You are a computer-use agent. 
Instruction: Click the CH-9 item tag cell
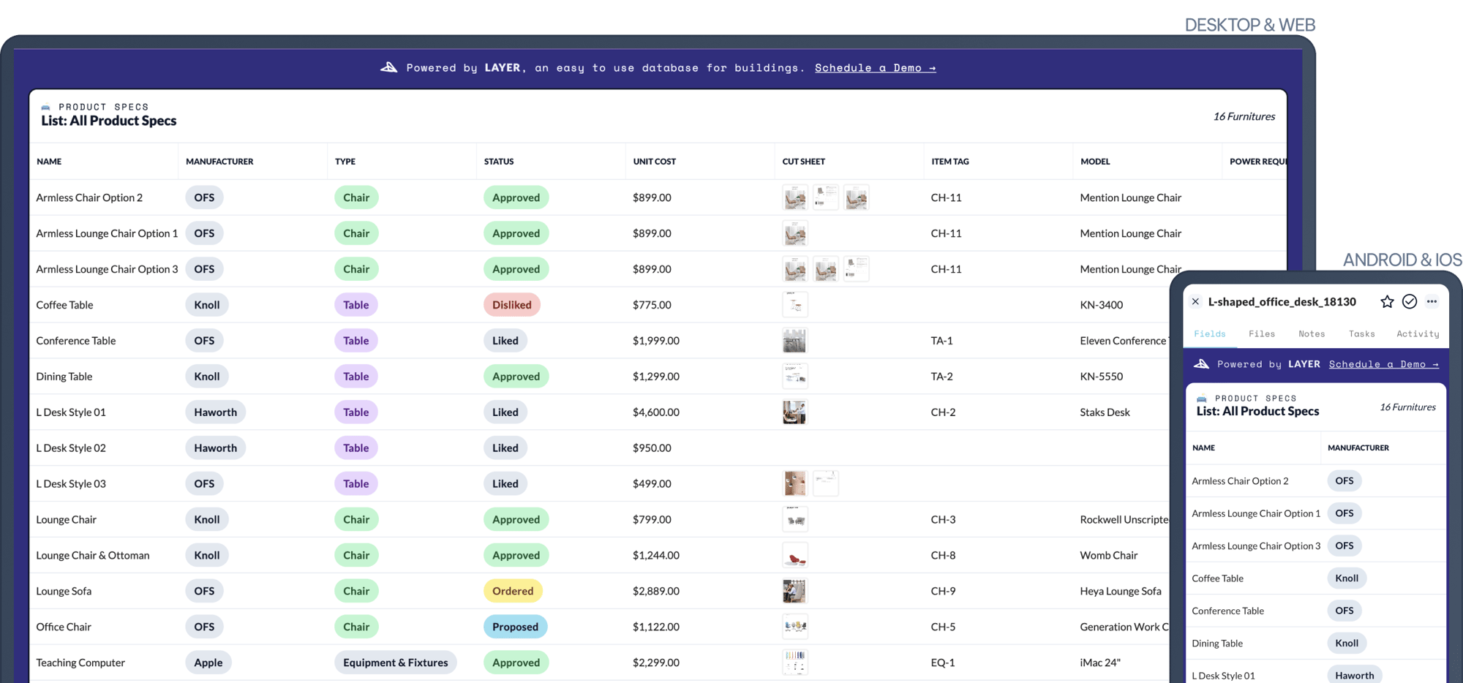(x=943, y=591)
